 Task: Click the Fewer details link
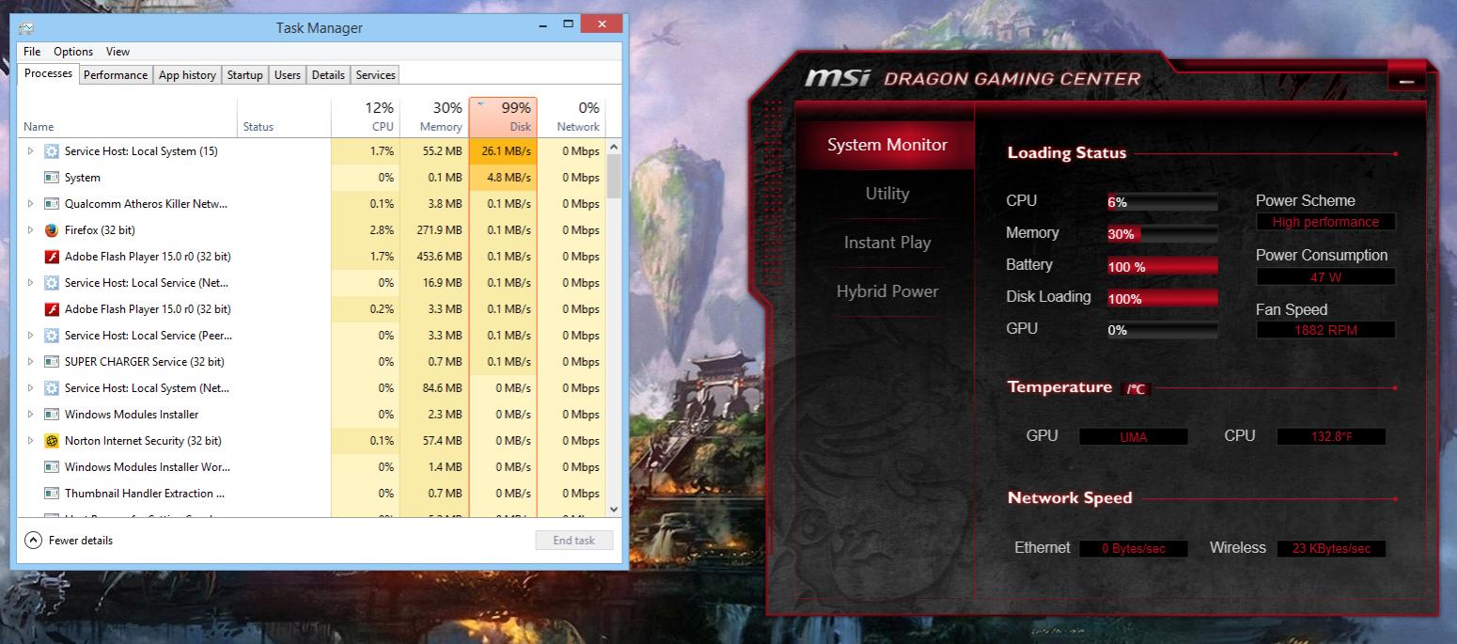click(x=81, y=541)
